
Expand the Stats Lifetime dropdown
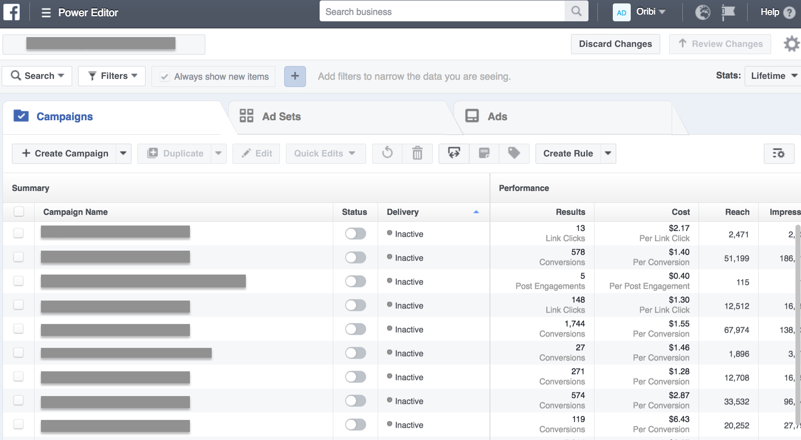click(773, 76)
